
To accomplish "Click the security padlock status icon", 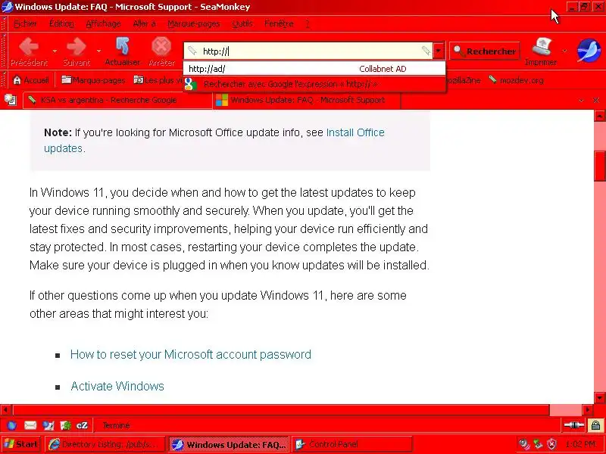I will 595,425.
